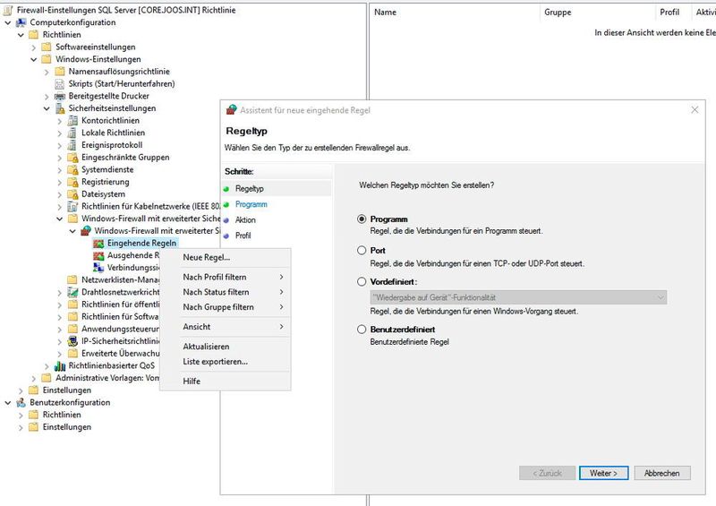The height and width of the screenshot is (506, 716).
Task: Click the Softwareeinstellungen folder icon
Action: point(47,47)
